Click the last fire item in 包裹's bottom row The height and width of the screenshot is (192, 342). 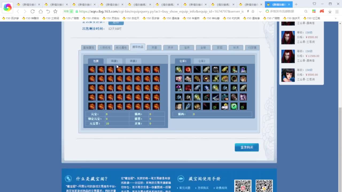click(x=156, y=106)
